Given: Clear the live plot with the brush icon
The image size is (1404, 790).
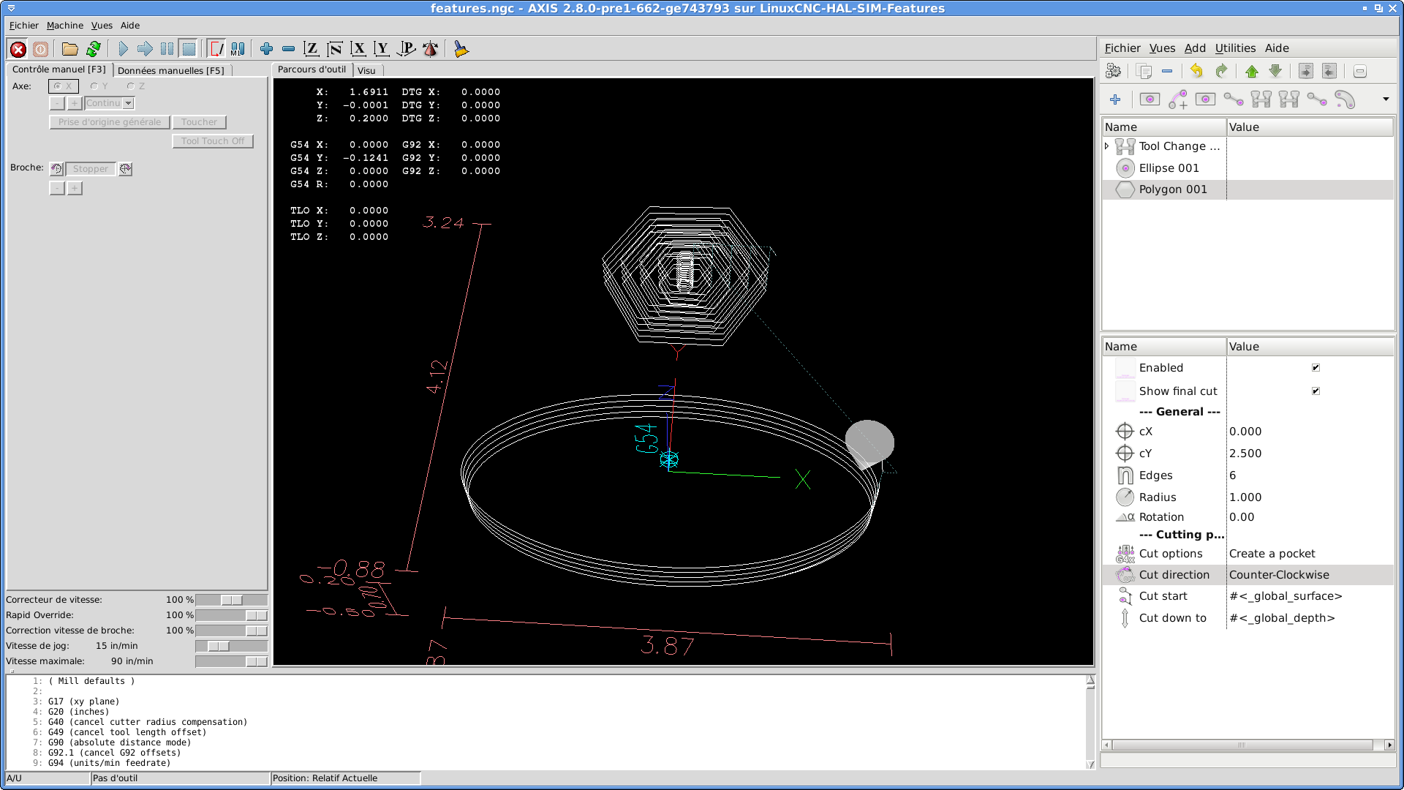Looking at the screenshot, I should point(461,49).
